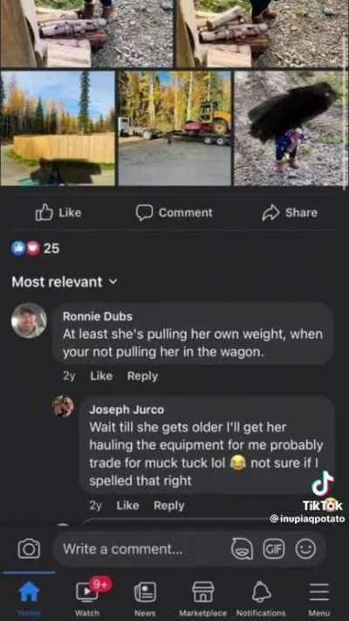Reply to Ronnie Dubs' comment
349x621 pixels.
(x=142, y=376)
